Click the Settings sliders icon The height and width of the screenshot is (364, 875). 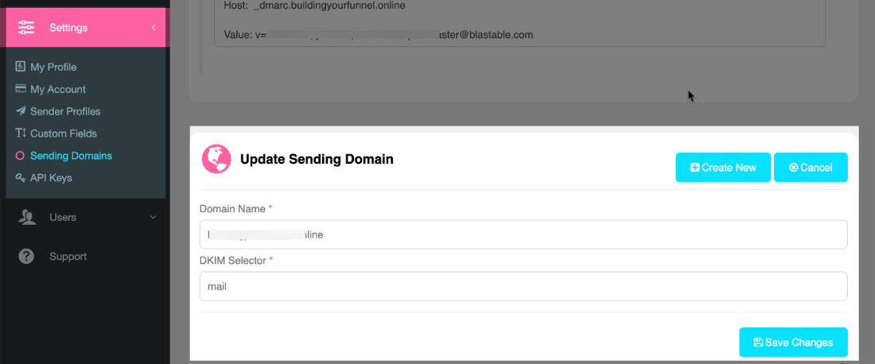coord(26,28)
